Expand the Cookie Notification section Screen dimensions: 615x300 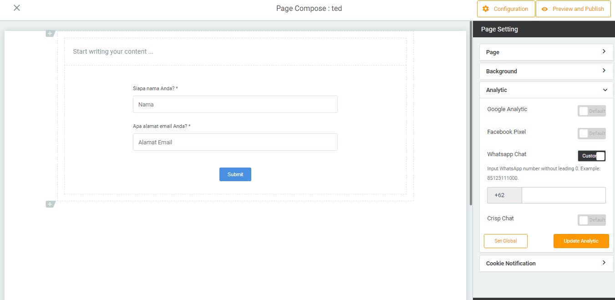(546, 263)
